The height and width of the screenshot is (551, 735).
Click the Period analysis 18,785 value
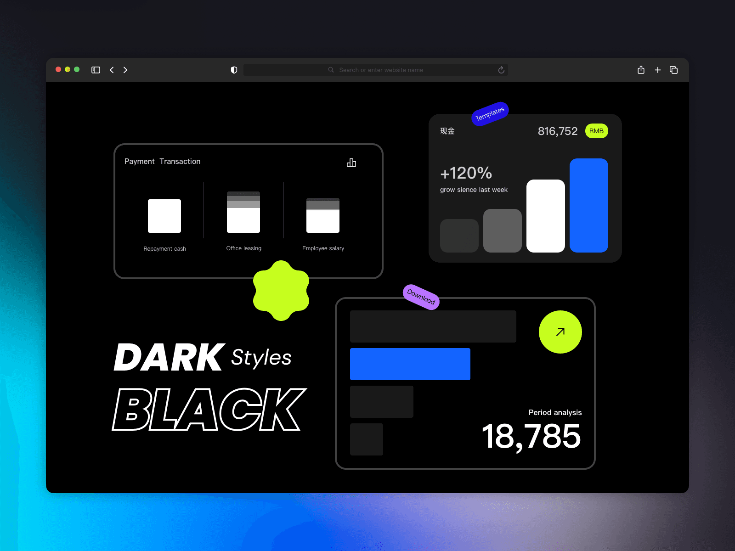click(531, 436)
